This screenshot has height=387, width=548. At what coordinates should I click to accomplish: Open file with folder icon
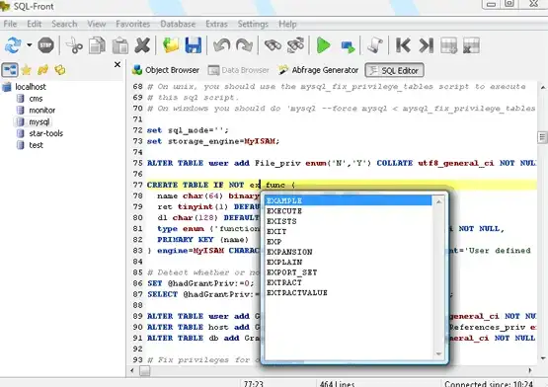tap(171, 45)
